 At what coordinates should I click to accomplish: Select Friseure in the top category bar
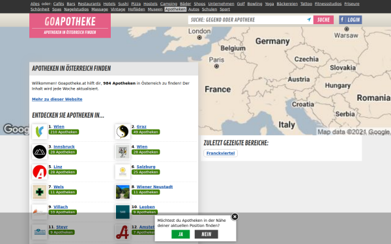click(352, 4)
